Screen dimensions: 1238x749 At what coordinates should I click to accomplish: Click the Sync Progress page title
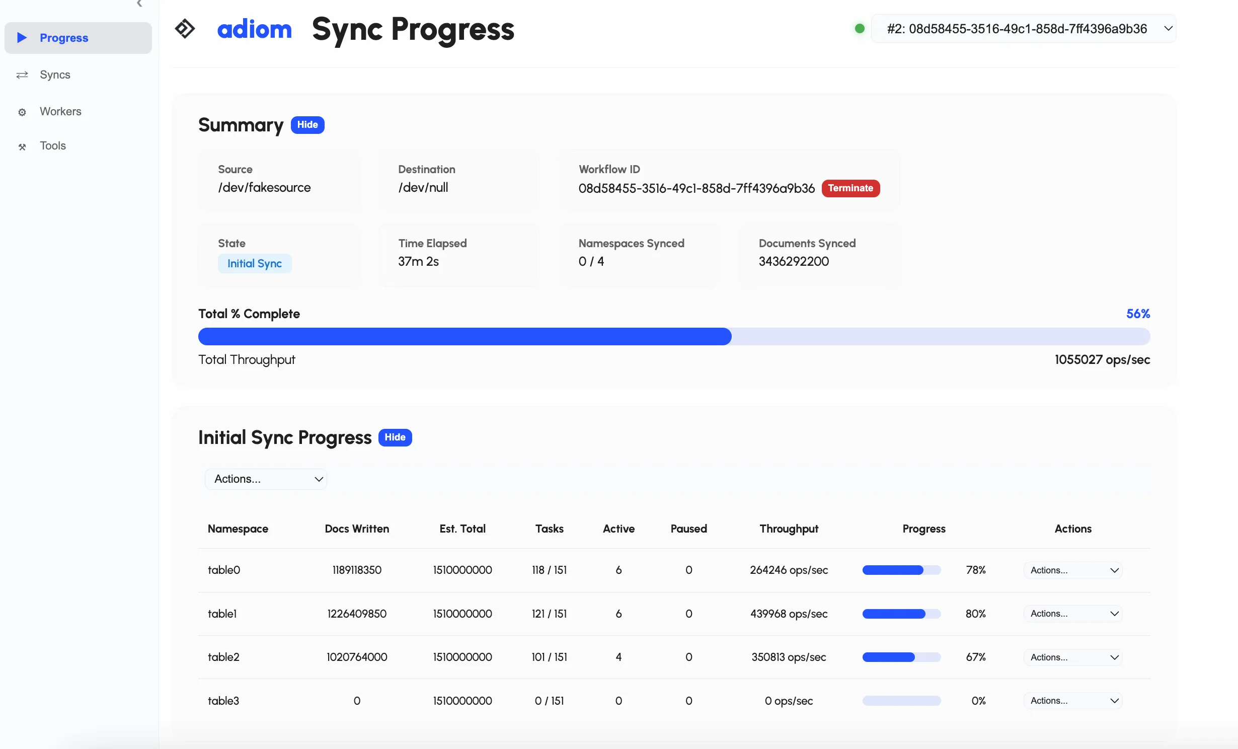tap(413, 30)
